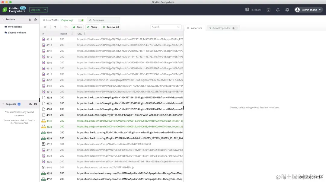326x182 pixels.
Task: Click the decode icon beside filter
Action: click(x=66, y=27)
